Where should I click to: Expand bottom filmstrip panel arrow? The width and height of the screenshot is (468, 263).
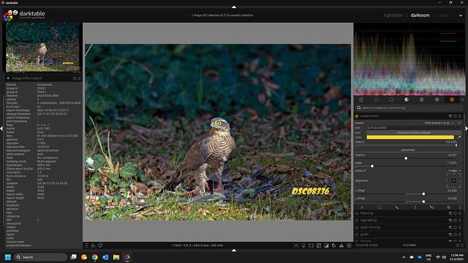pyautogui.click(x=234, y=250)
